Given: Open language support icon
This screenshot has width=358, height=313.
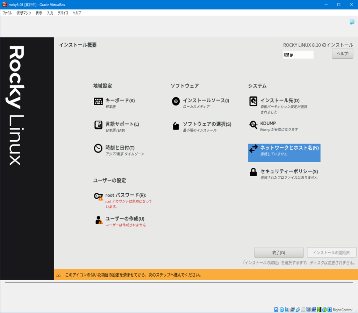Looking at the screenshot, I should coord(98,125).
